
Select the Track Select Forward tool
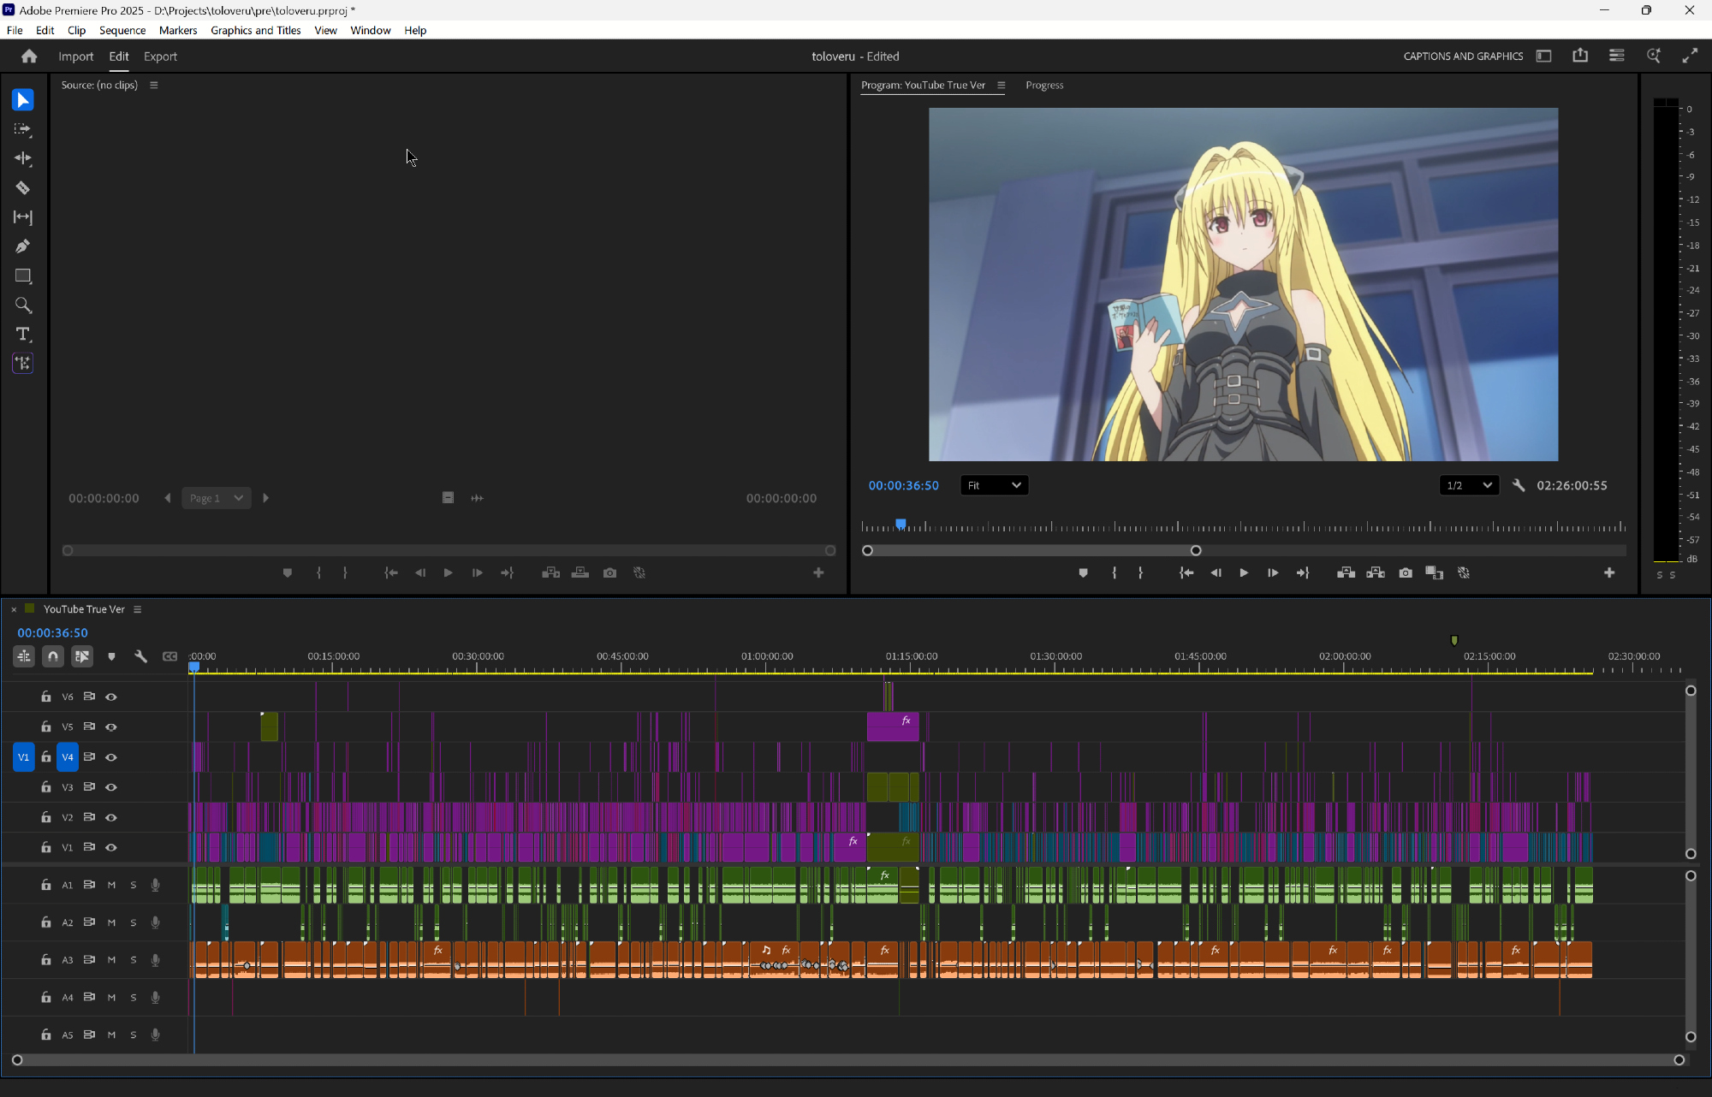coord(23,129)
